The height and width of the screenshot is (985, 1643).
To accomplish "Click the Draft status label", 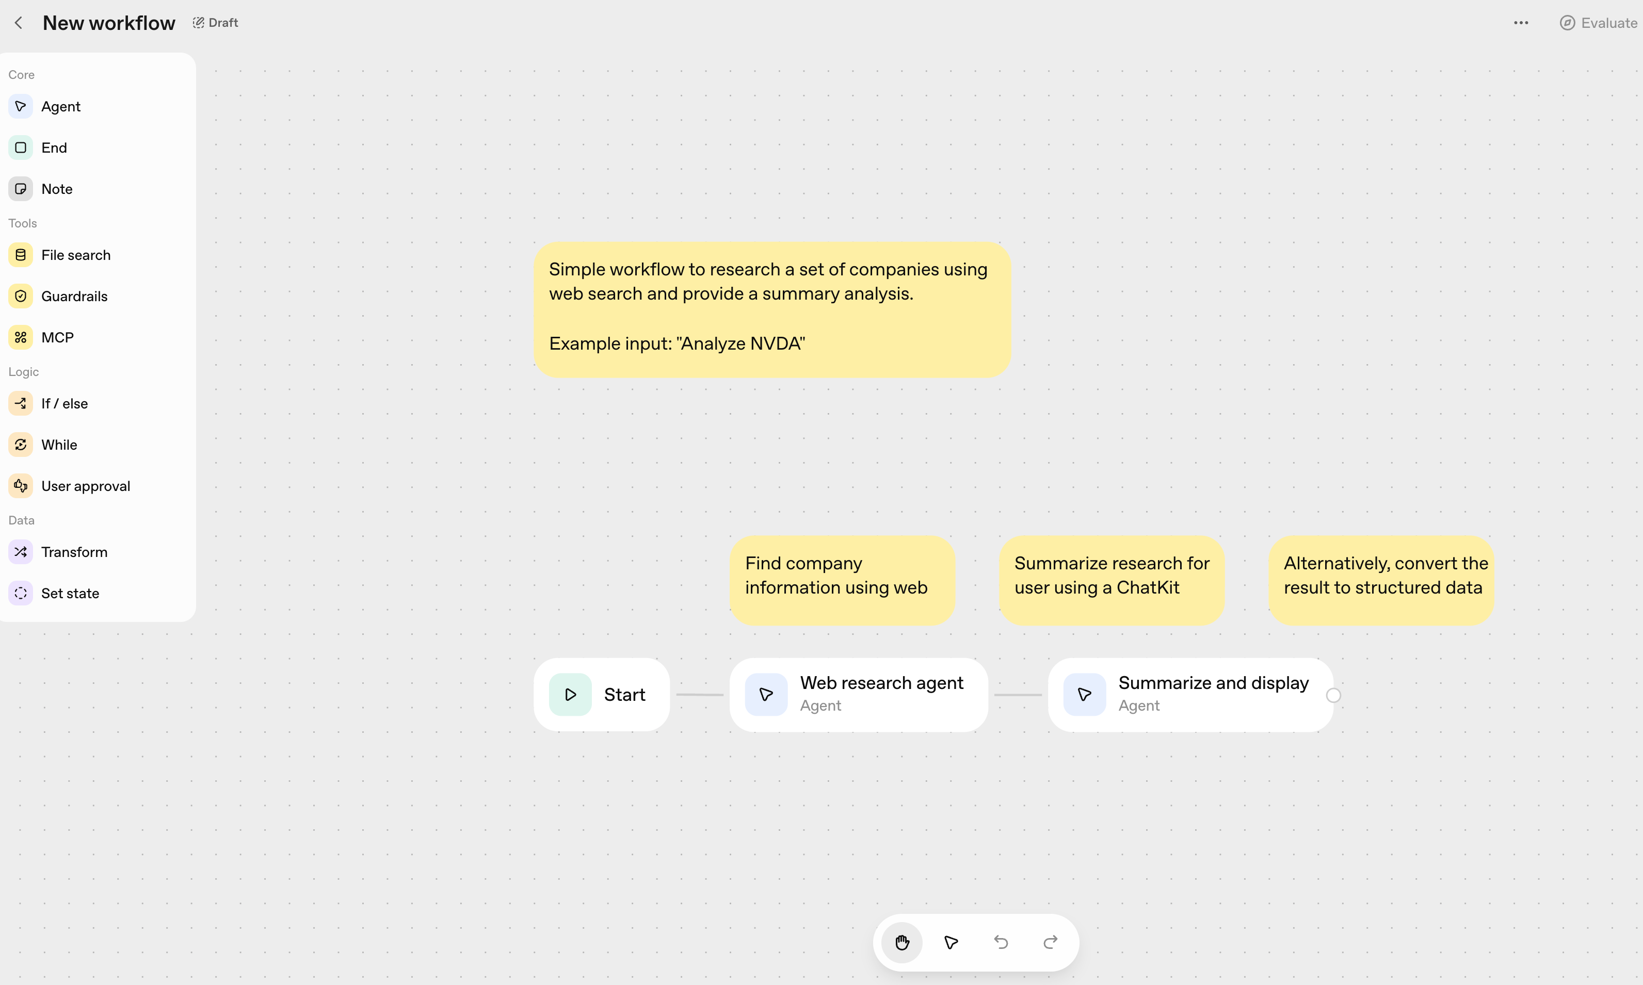I will pyautogui.click(x=216, y=23).
